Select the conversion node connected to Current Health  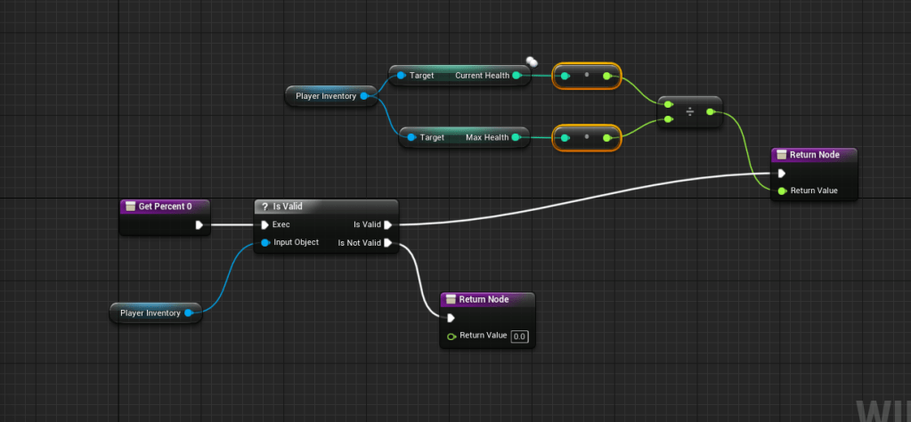coord(586,76)
